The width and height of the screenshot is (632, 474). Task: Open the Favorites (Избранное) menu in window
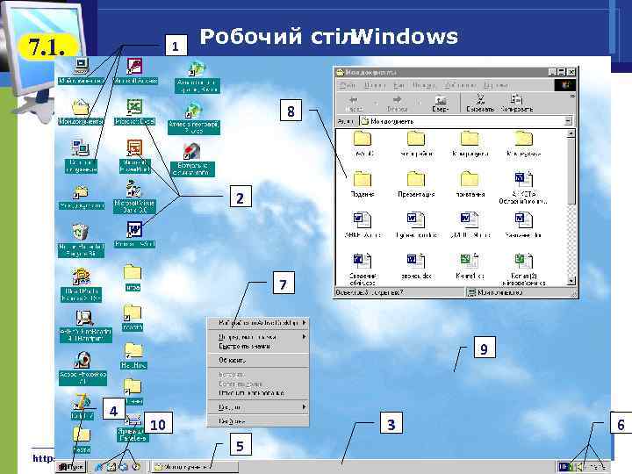click(460, 85)
